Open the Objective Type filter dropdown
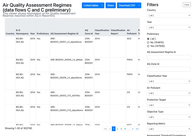This screenshot has height=136, width=193. pos(169,117)
